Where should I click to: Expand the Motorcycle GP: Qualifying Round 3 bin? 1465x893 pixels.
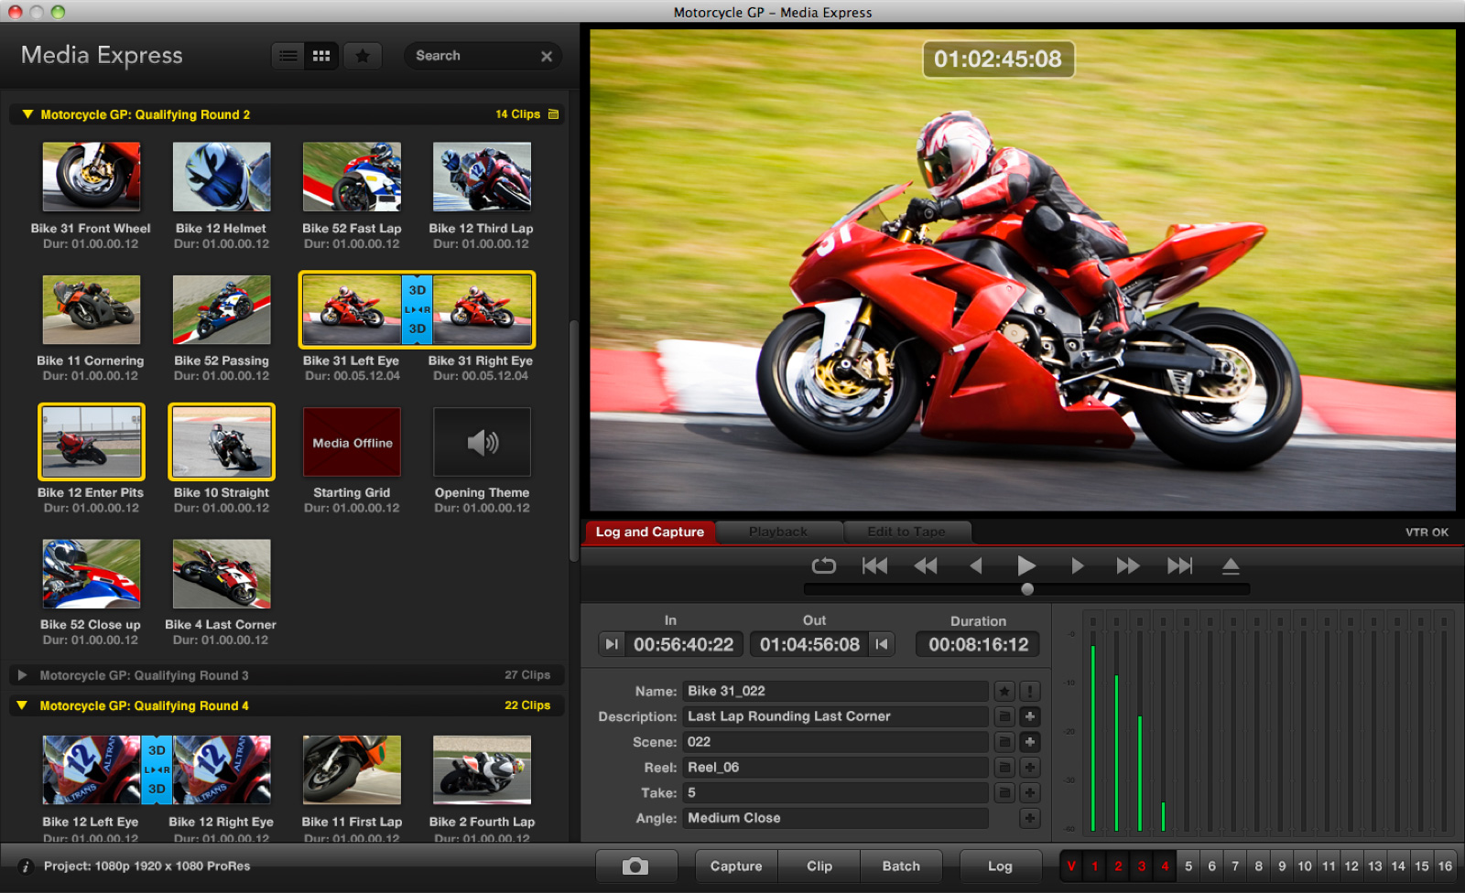point(21,675)
